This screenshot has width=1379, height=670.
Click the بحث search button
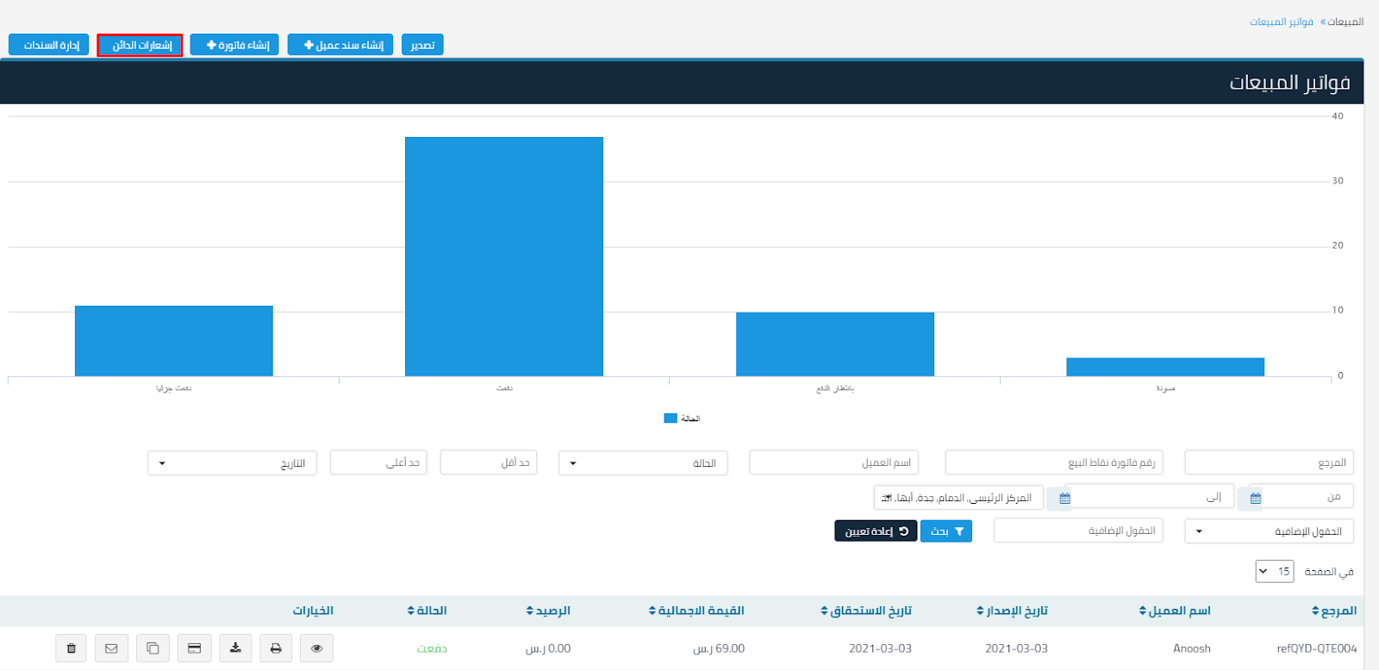coord(945,531)
